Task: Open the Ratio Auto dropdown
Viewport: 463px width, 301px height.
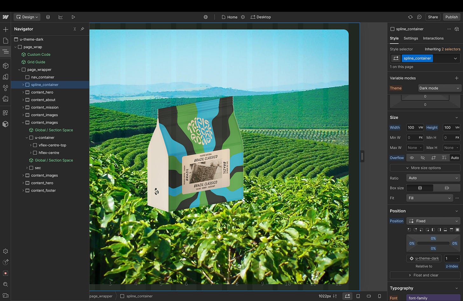Action: click(433, 178)
